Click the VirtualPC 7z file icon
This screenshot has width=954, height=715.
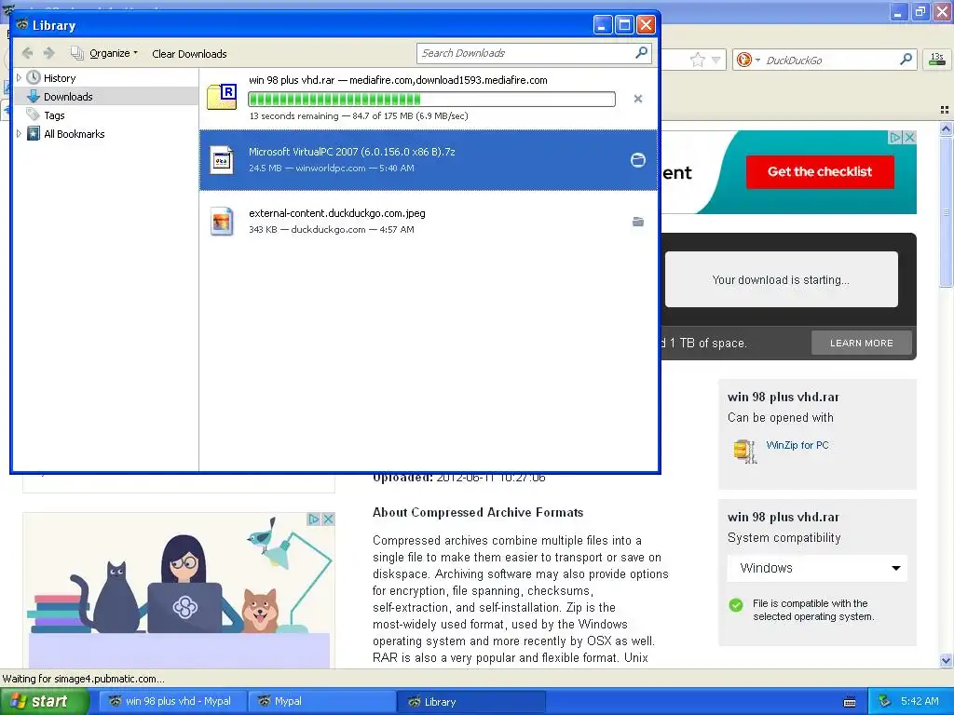click(x=222, y=160)
